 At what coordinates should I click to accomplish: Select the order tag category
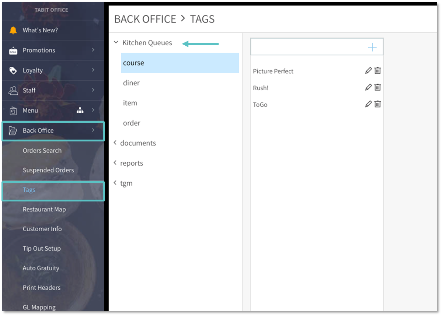coord(132,123)
